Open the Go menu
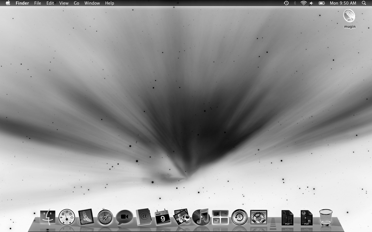 (x=76, y=3)
